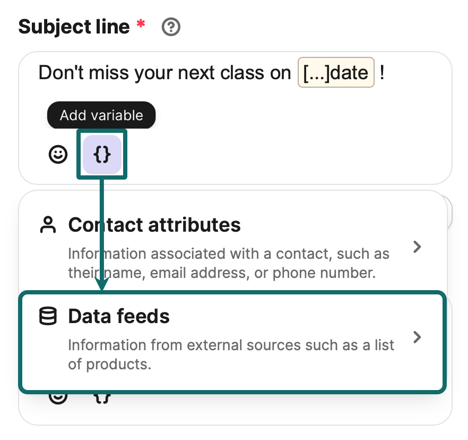The height and width of the screenshot is (440, 468).
Task: Expand the Contact attributes chevron arrow
Action: [x=418, y=247]
